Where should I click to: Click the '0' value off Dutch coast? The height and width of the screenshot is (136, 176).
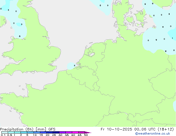click(x=74, y=66)
